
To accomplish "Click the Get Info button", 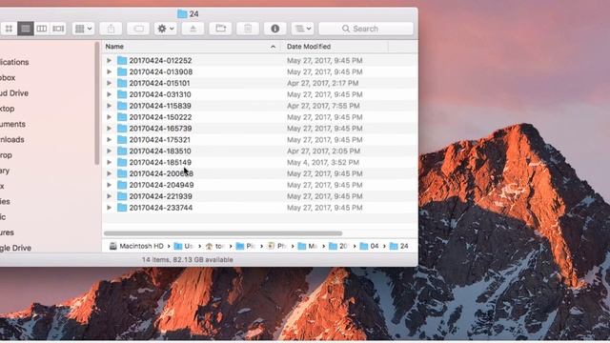I will tap(275, 29).
